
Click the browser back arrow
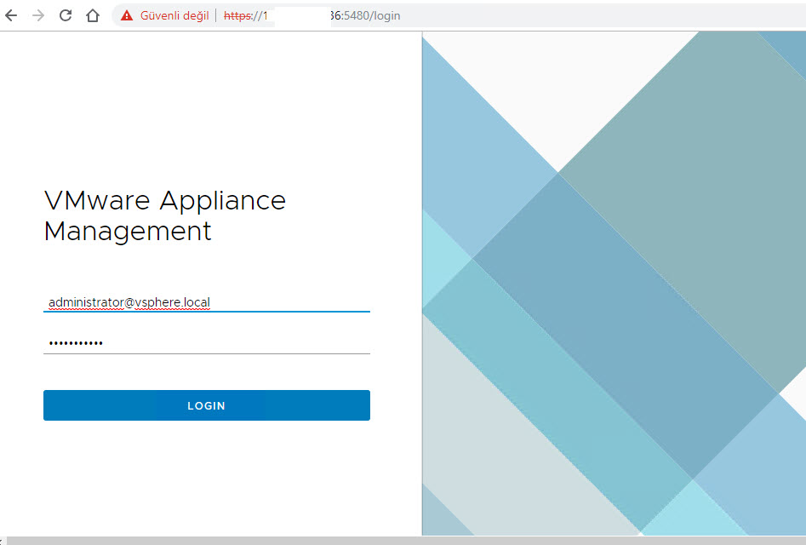11,15
